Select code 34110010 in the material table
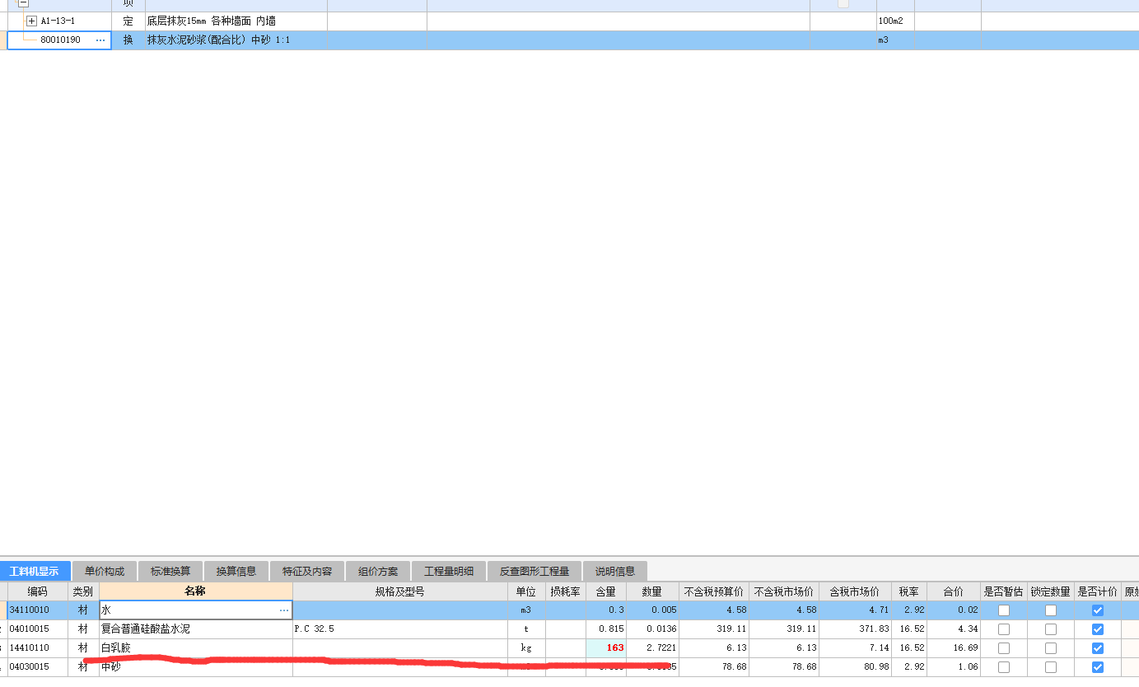Image resolution: width=1139 pixels, height=687 pixels. pyautogui.click(x=38, y=610)
